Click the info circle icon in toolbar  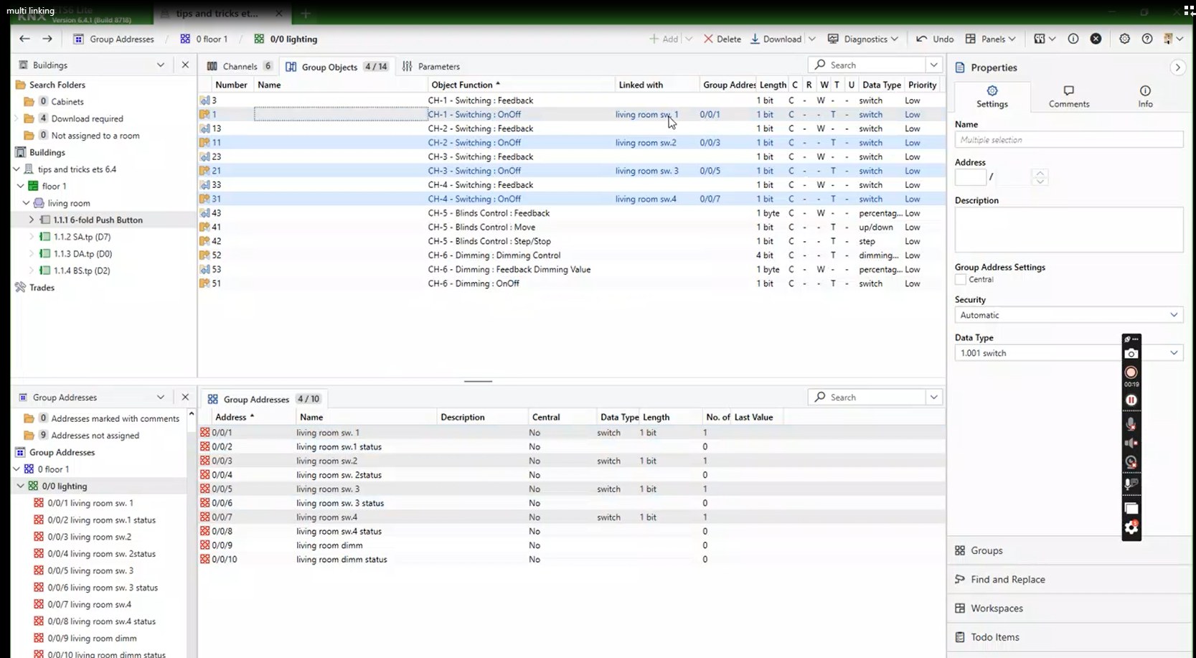[1073, 39]
